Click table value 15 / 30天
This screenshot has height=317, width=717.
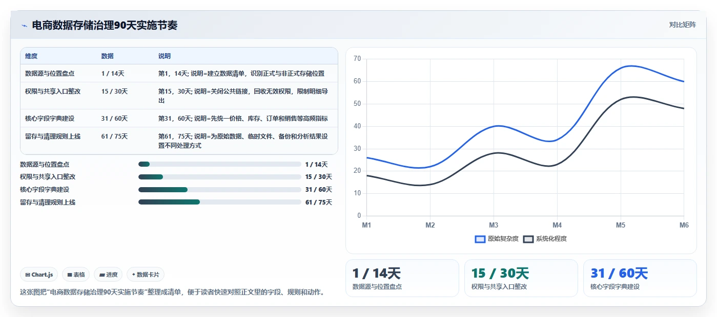[x=114, y=91]
